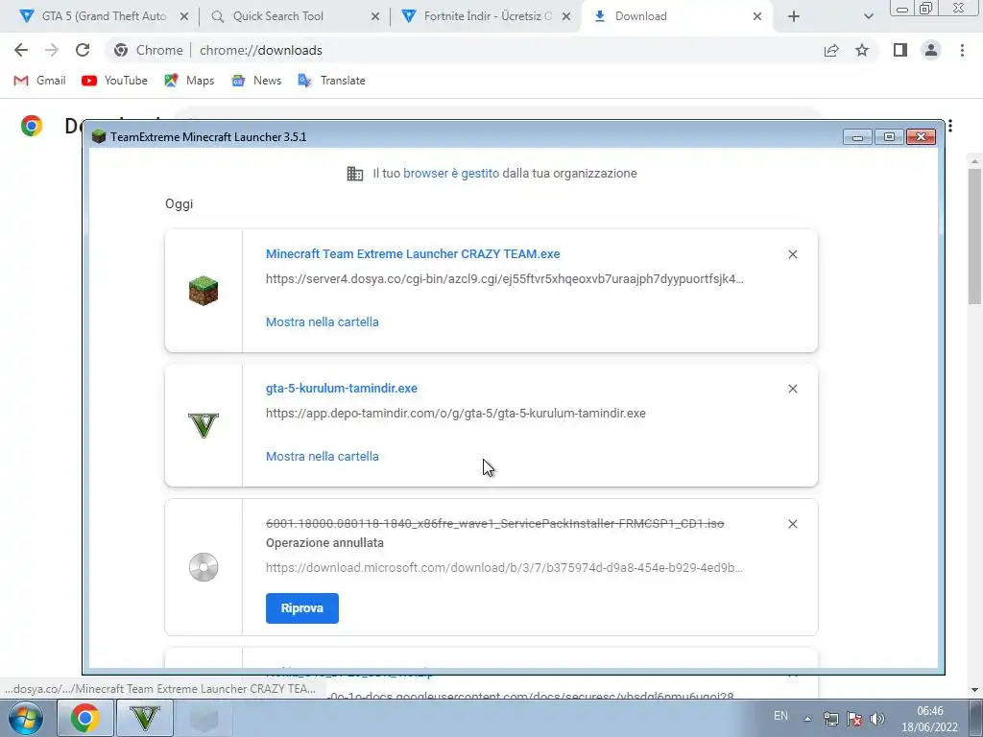
Task: Open Gmail bookmark
Action: pyautogui.click(x=39, y=81)
